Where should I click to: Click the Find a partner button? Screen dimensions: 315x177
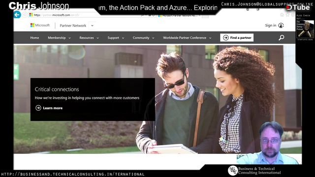pos(237,38)
